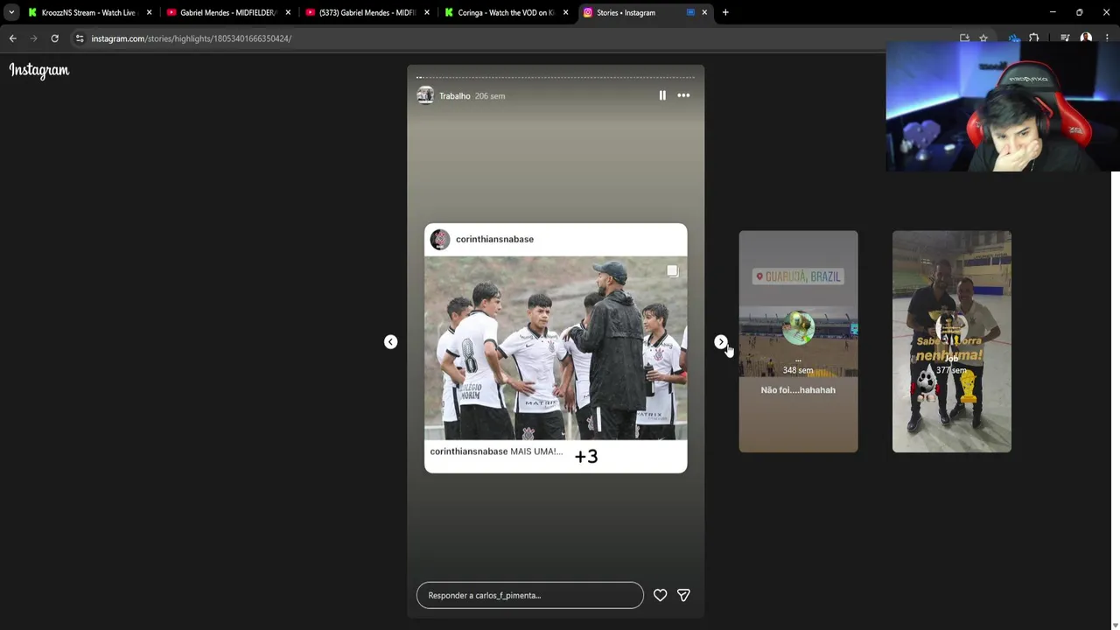Open the corinthiansnabase username in post header
This screenshot has width=1120, height=630.
point(494,239)
